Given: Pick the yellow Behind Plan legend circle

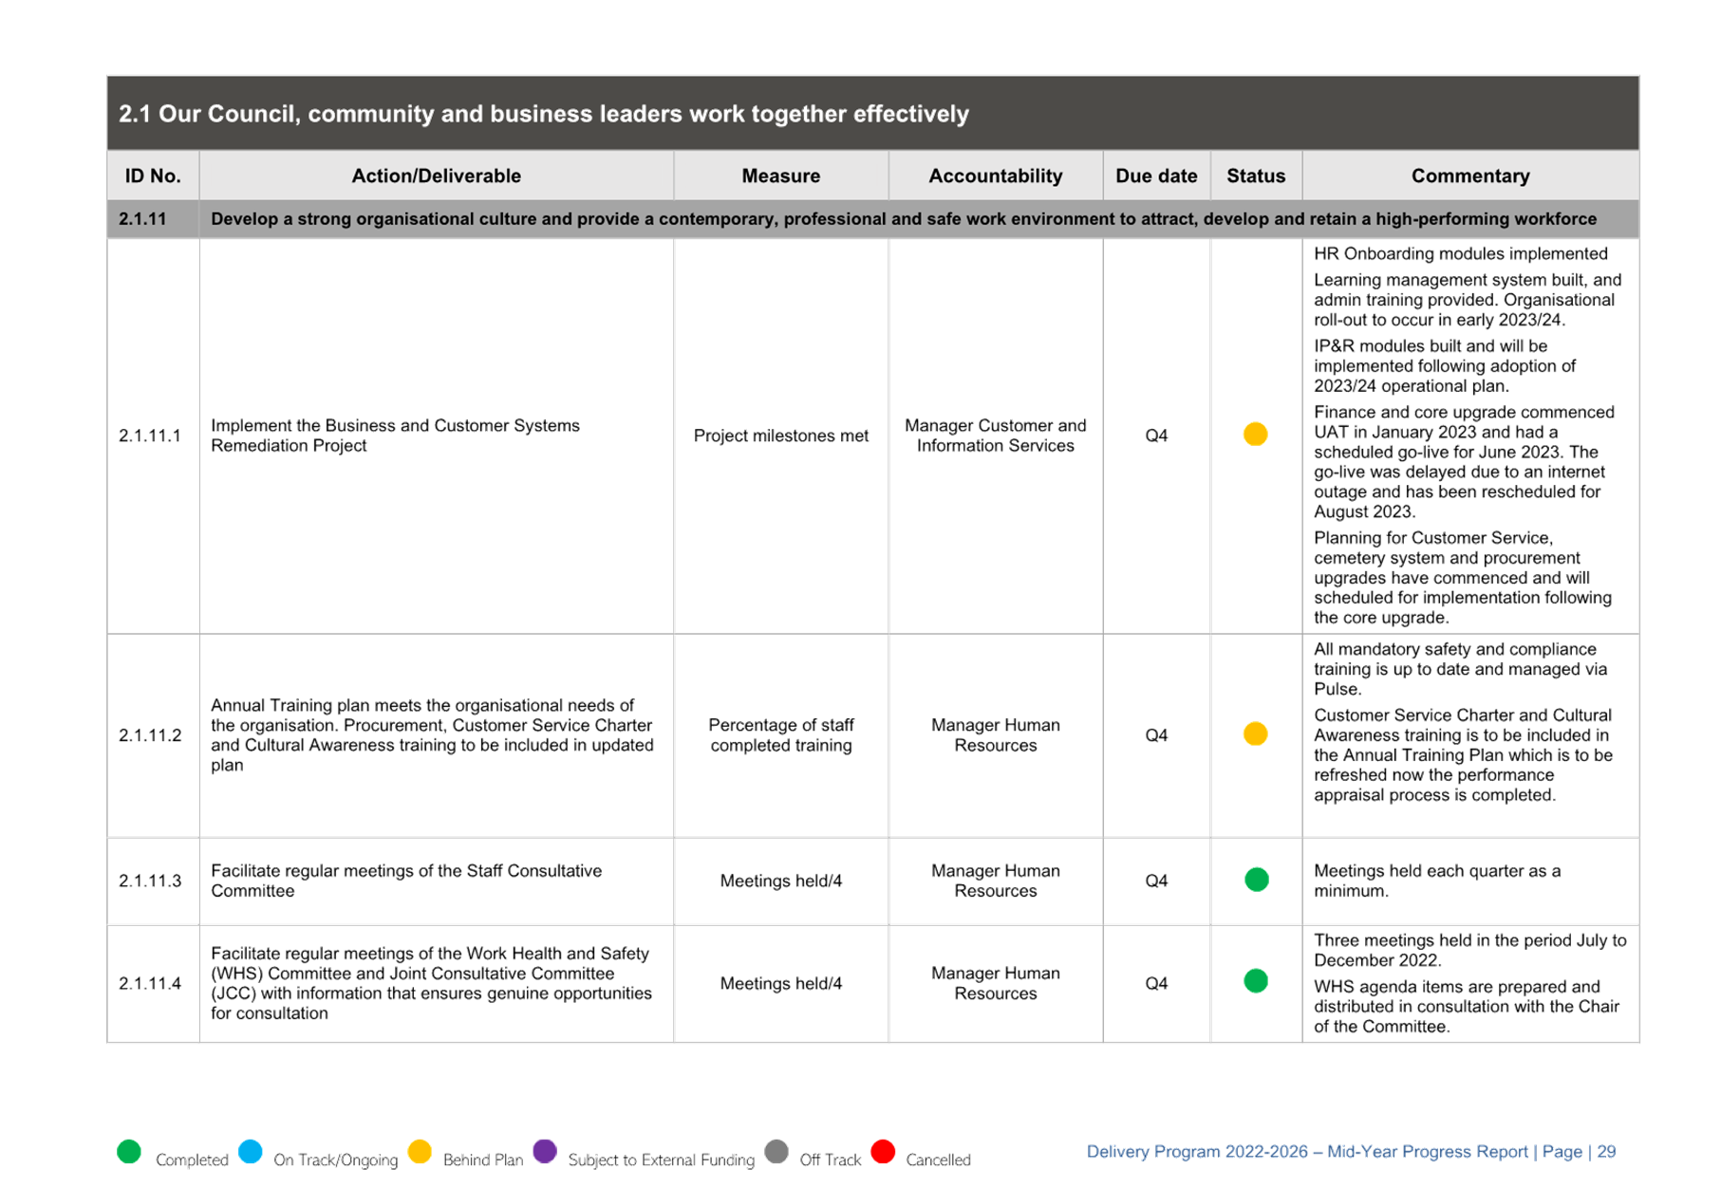Looking at the screenshot, I should coord(420,1152).
